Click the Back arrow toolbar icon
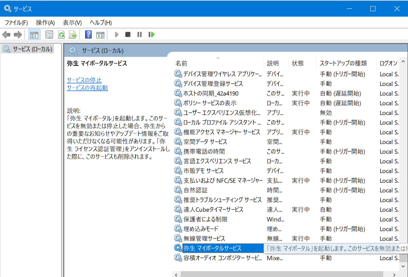408x277 pixels. 6,35
